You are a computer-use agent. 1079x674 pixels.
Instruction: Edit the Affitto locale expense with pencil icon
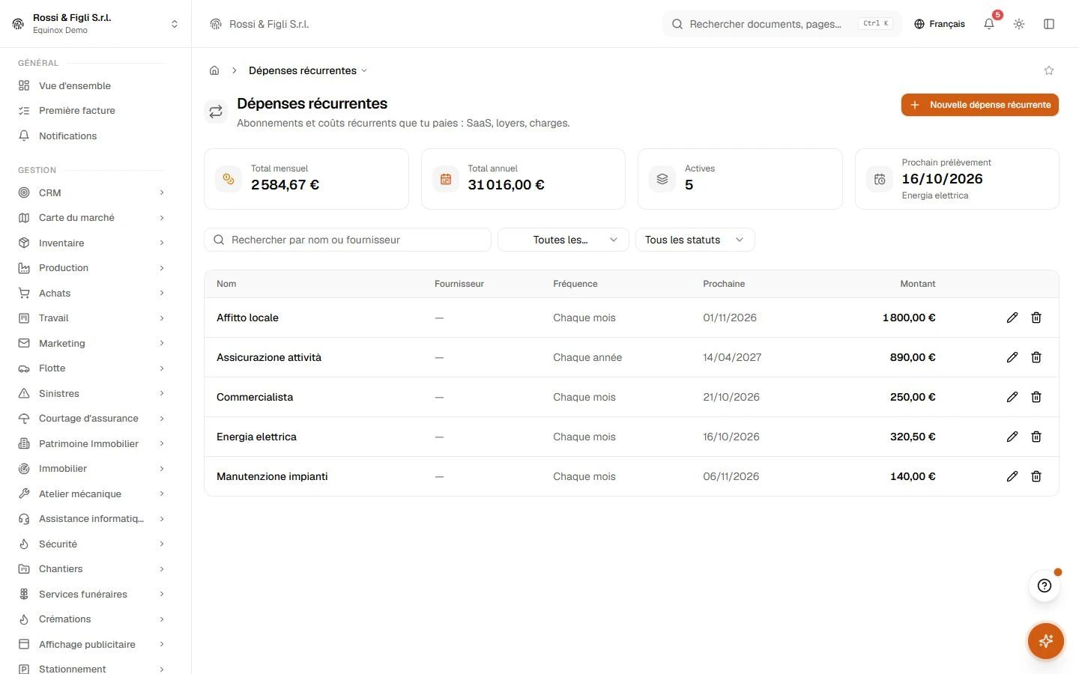click(1012, 318)
